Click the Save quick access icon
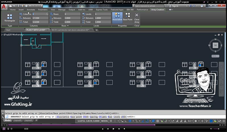Viewport: 227px width, 132px height. (18, 6)
